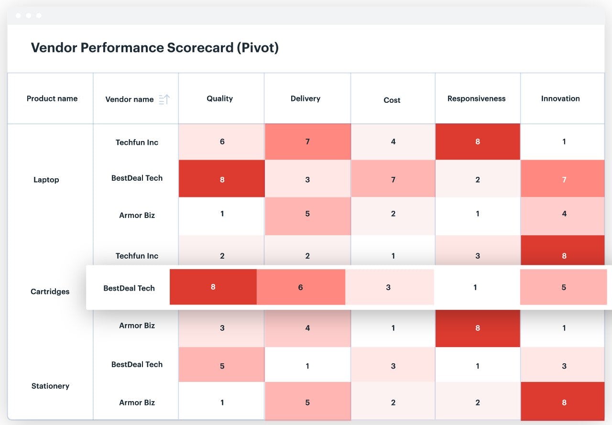Click the highlighted BestDeal Tech row label
The width and height of the screenshot is (612, 425).
coord(129,288)
